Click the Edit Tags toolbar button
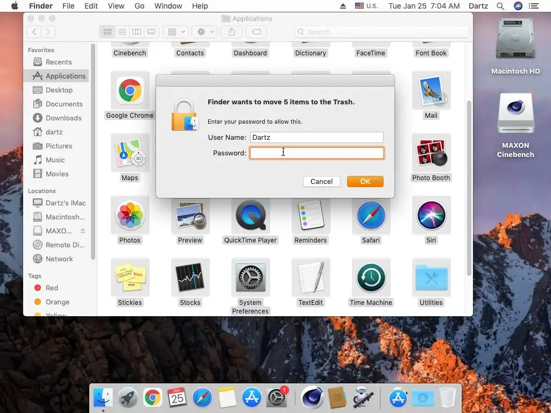This screenshot has height=413, width=551. 256,32
